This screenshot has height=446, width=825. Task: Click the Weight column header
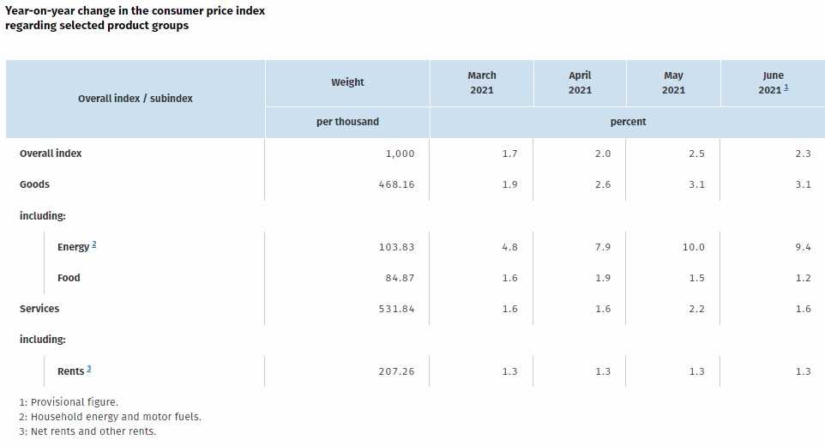click(x=347, y=82)
